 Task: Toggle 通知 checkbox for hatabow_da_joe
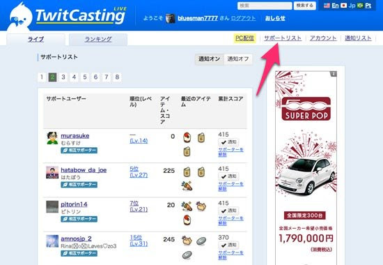[x=228, y=176]
